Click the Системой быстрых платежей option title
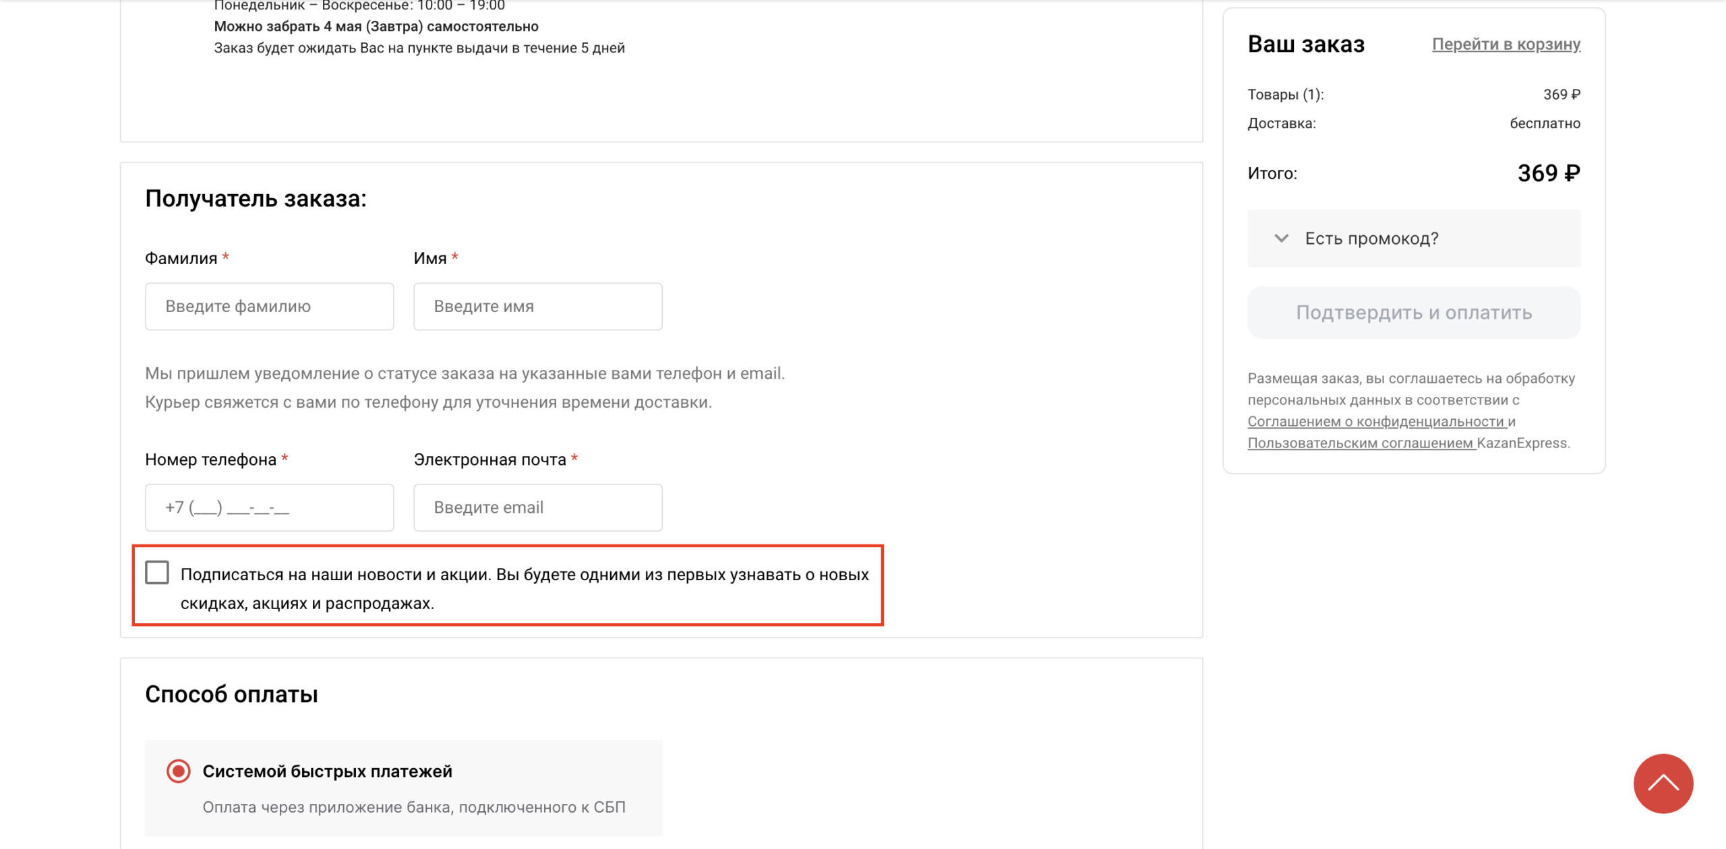This screenshot has height=849, width=1726. (327, 772)
